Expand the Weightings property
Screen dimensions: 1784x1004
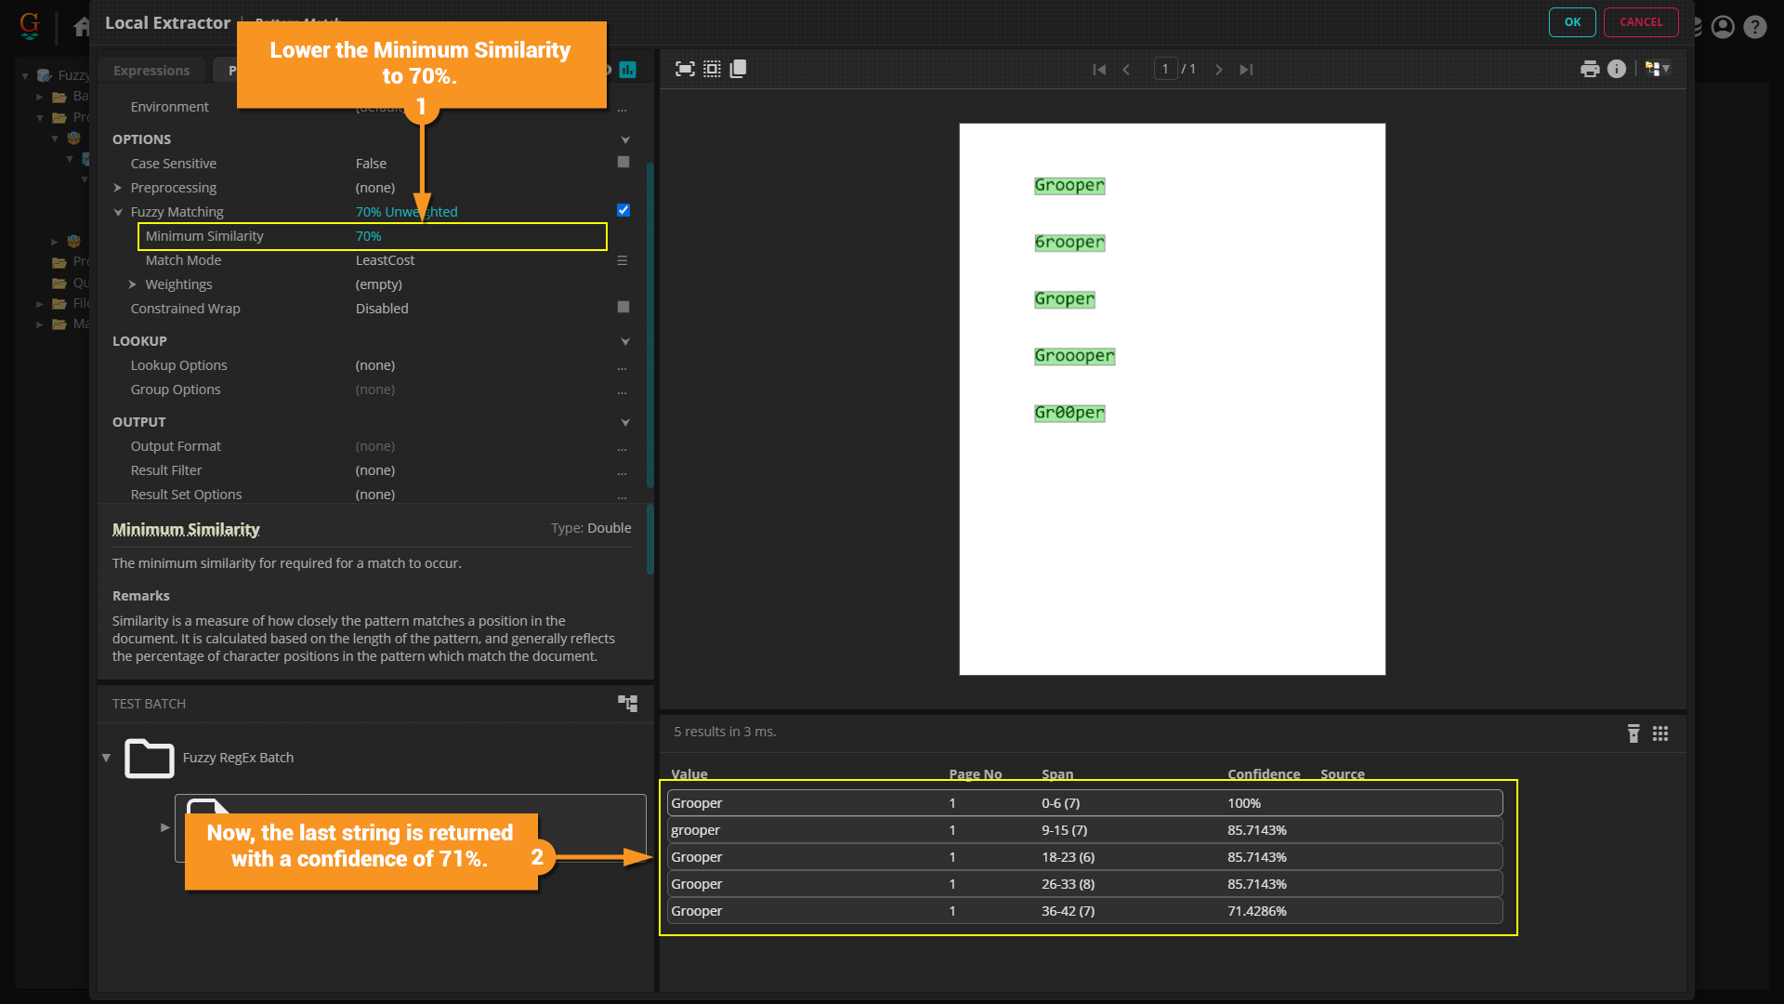coord(133,284)
